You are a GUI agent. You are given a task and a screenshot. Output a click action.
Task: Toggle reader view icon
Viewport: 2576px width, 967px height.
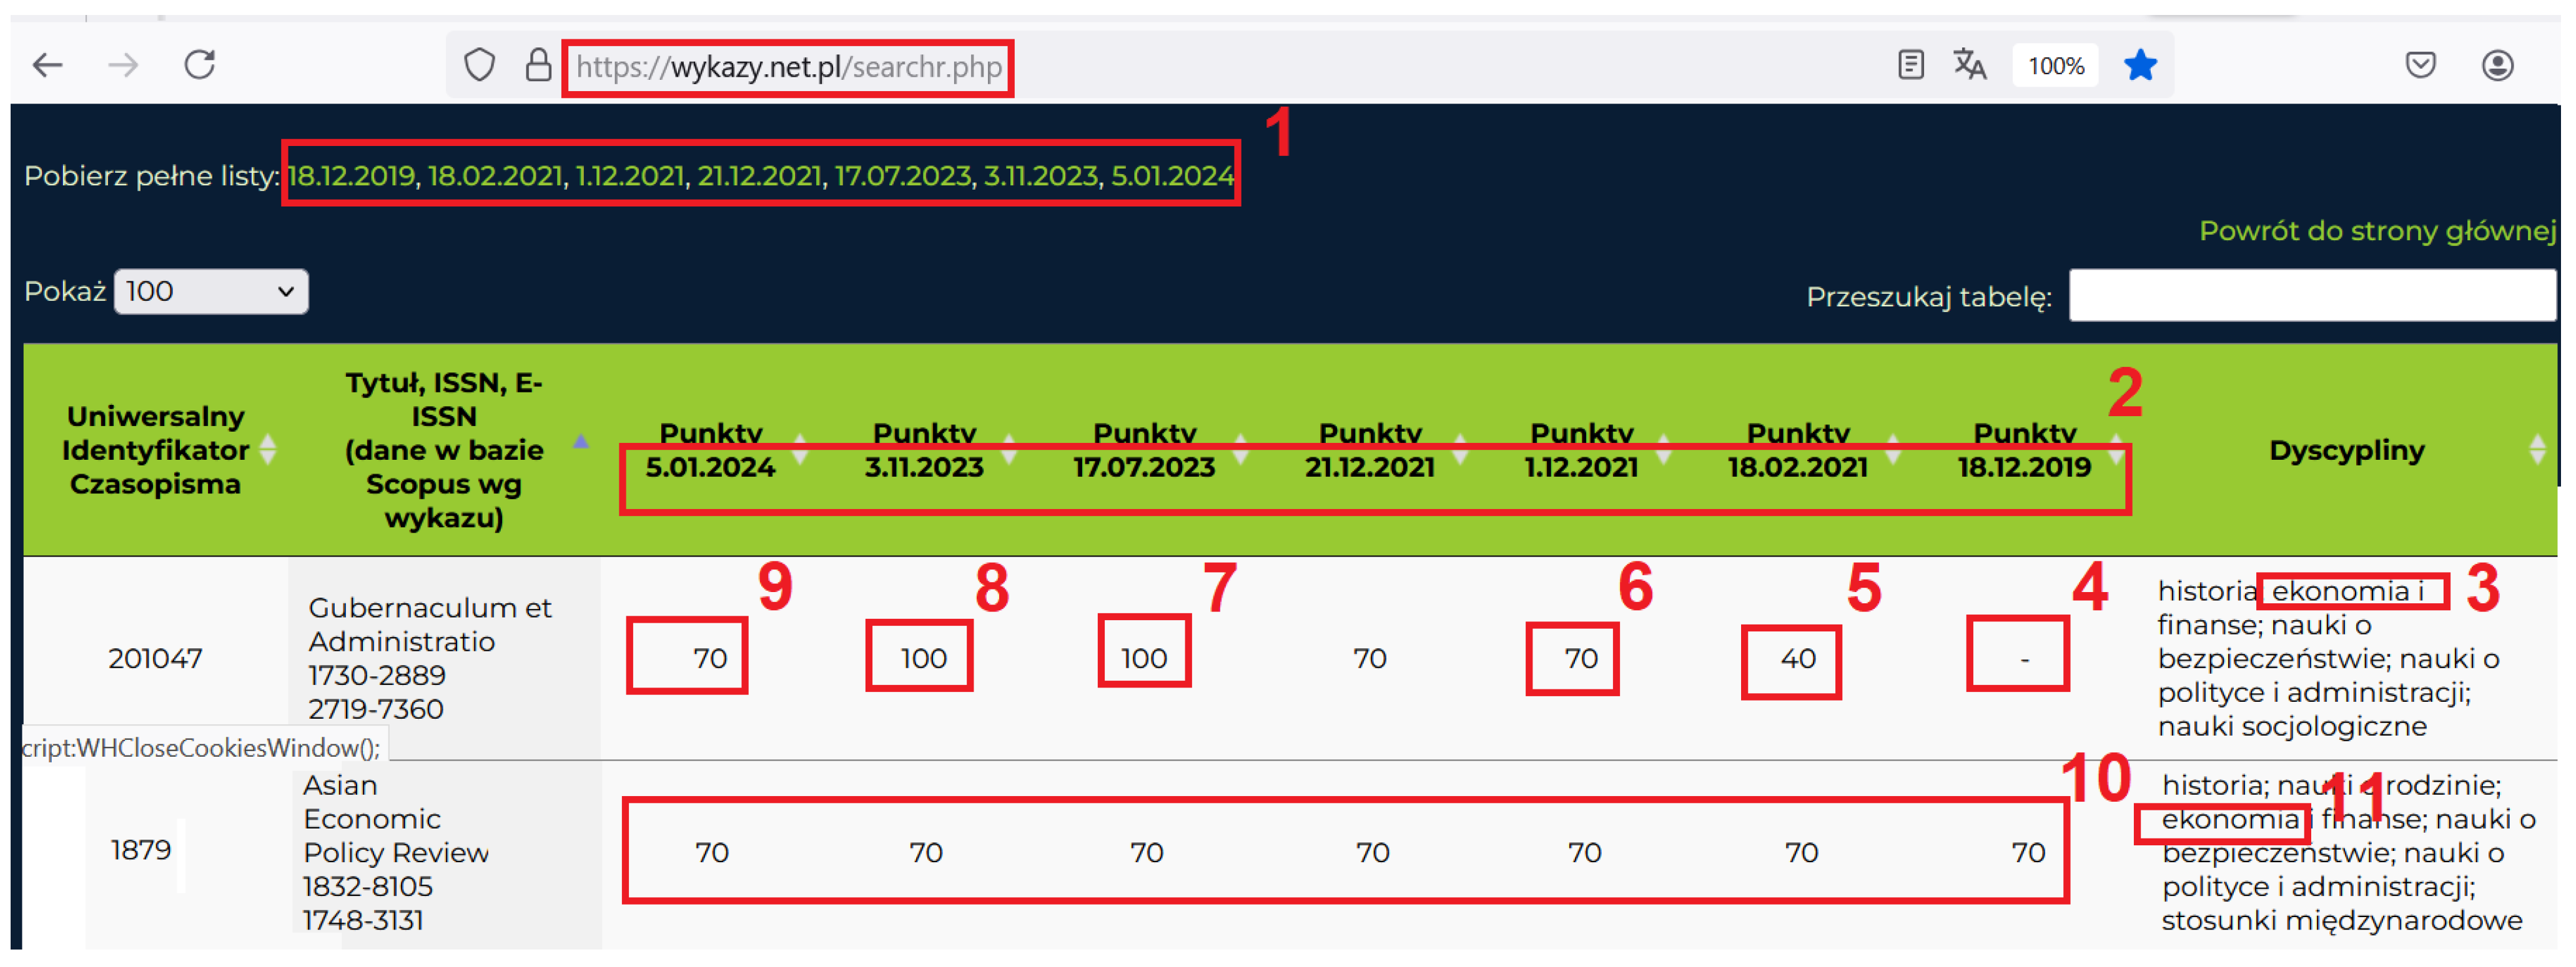tap(1910, 66)
